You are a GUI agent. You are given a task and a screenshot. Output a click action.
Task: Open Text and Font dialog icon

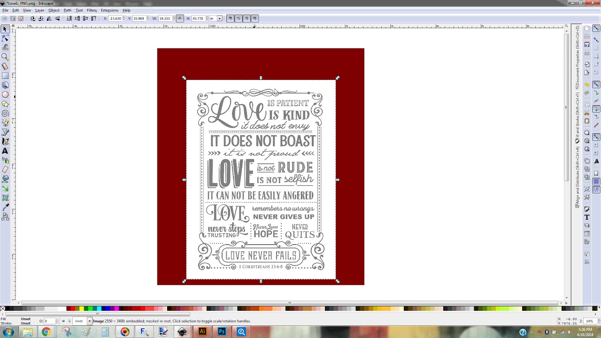pos(587,217)
